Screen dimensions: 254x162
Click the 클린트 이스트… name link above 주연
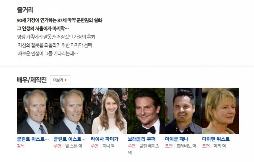(70, 139)
